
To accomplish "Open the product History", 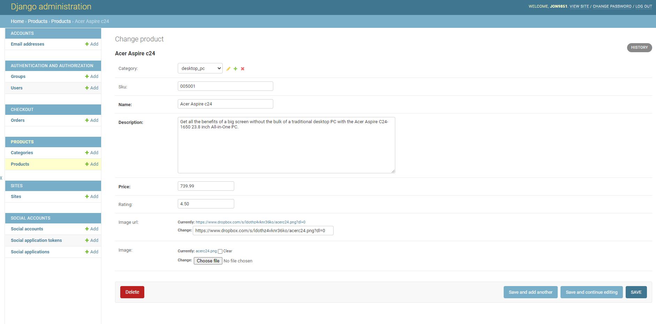I will point(639,47).
